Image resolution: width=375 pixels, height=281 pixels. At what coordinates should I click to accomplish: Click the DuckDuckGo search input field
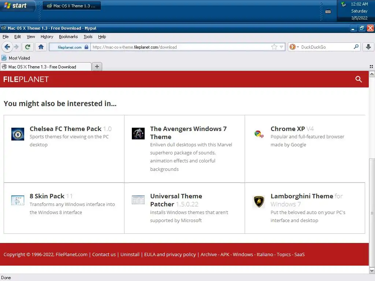pyautogui.click(x=326, y=47)
